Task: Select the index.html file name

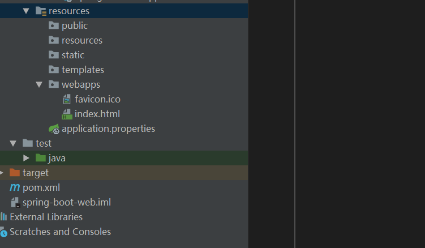Action: coord(97,114)
